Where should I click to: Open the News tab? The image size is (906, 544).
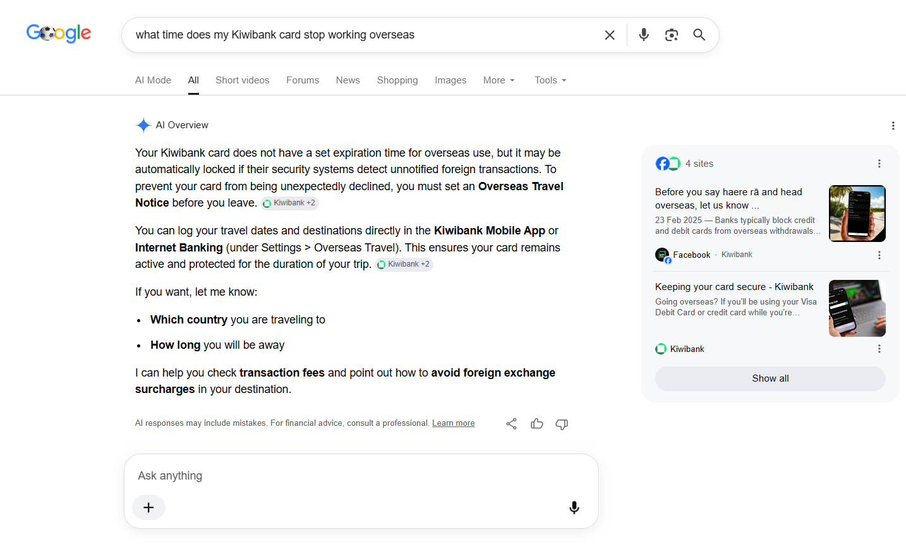pos(348,80)
